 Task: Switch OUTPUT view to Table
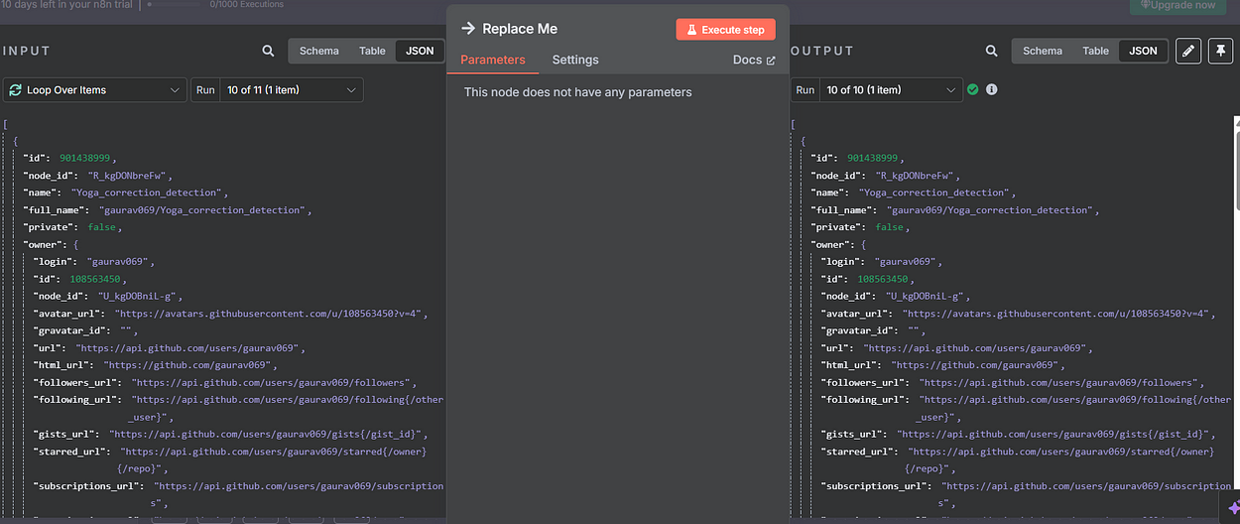point(1095,51)
